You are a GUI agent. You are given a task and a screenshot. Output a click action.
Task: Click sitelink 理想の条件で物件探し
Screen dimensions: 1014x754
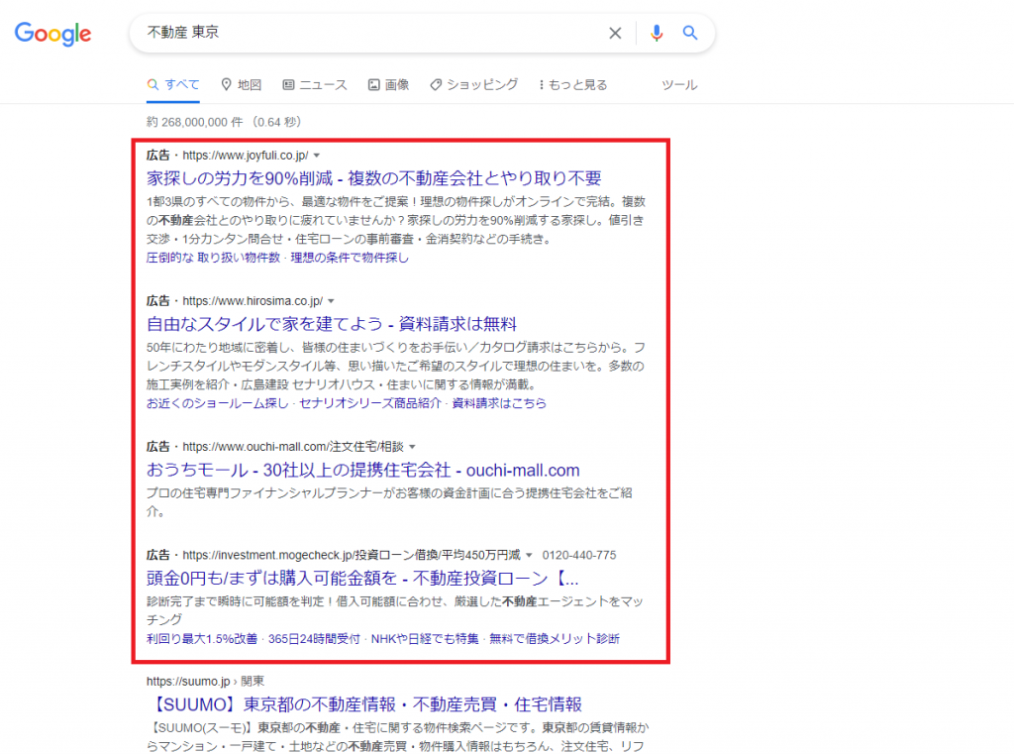coord(350,258)
